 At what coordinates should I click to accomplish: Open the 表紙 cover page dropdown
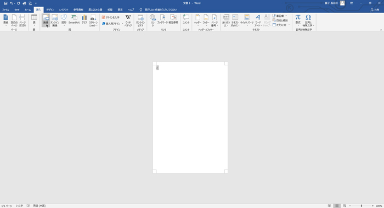5,20
